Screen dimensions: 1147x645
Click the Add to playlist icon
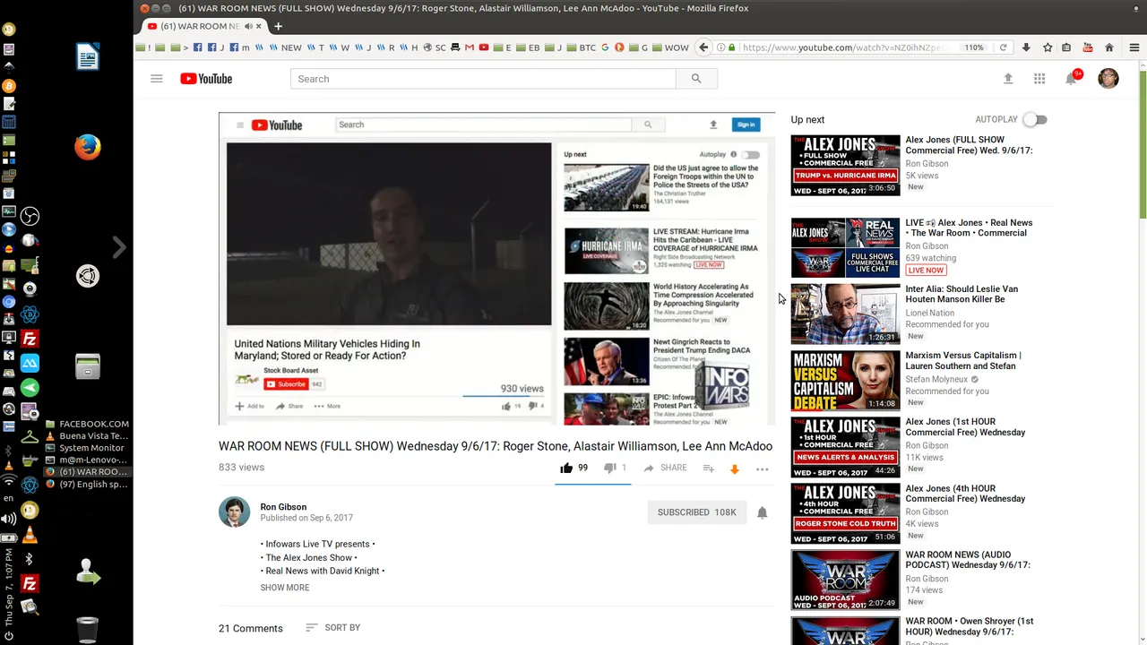[x=708, y=469]
